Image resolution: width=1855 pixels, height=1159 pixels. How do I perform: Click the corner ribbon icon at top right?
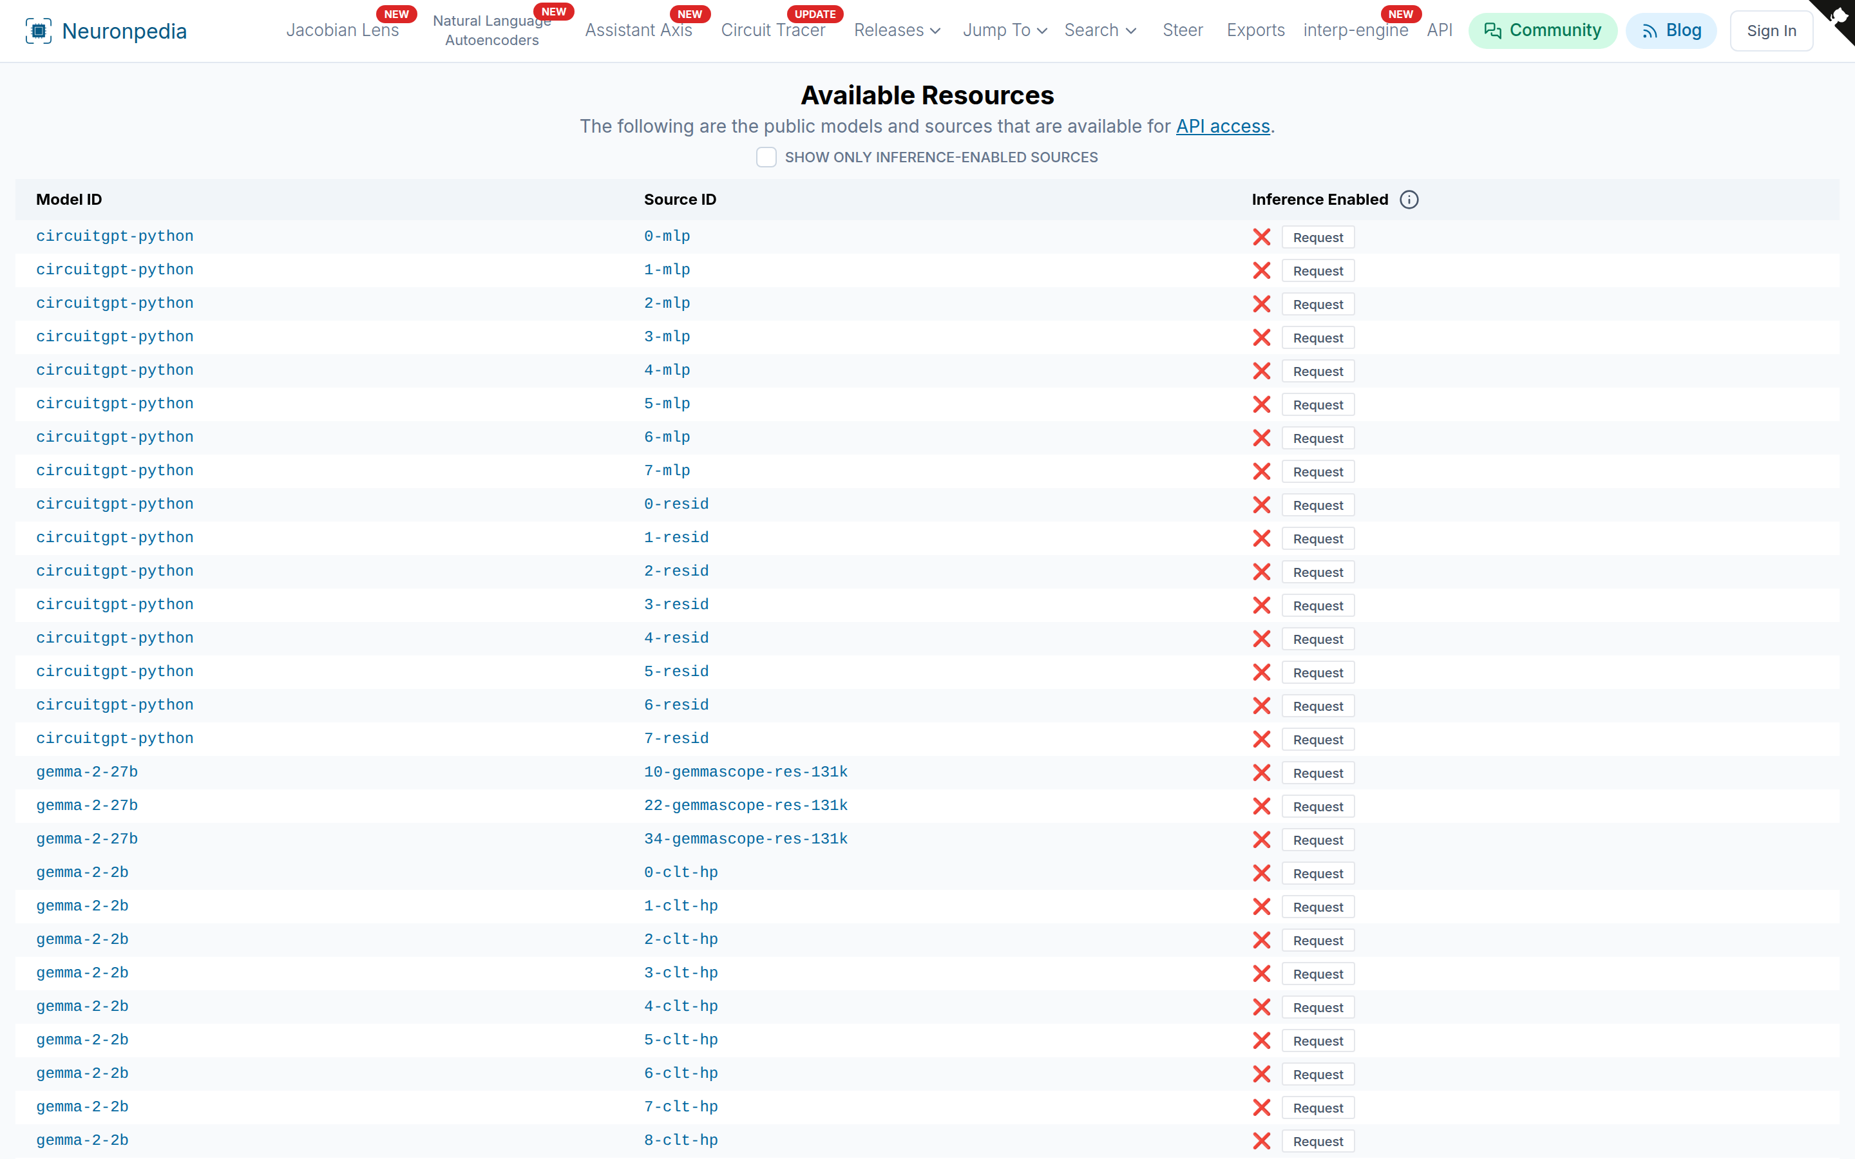1838,17
